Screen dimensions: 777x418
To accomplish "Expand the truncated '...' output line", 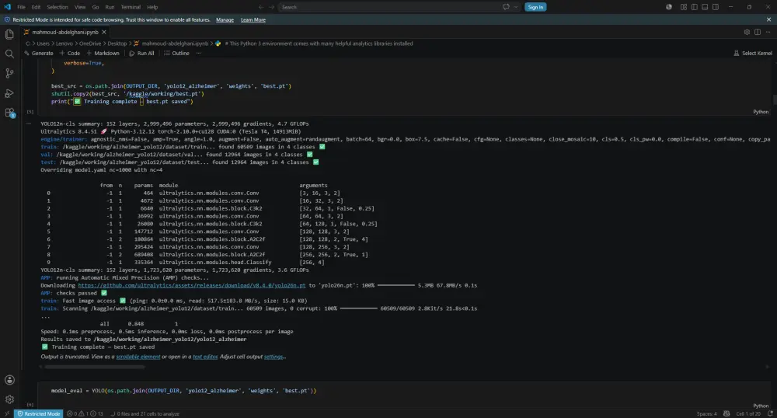I will [x=45, y=316].
